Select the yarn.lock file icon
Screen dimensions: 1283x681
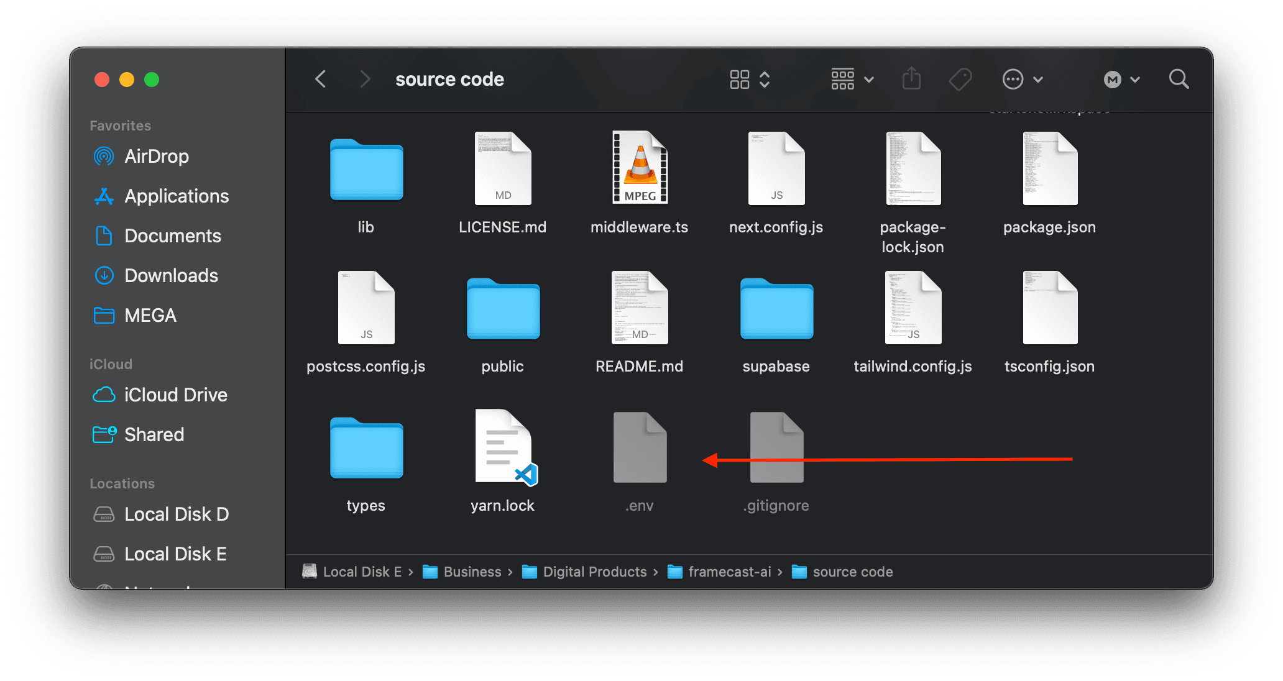pyautogui.click(x=503, y=447)
